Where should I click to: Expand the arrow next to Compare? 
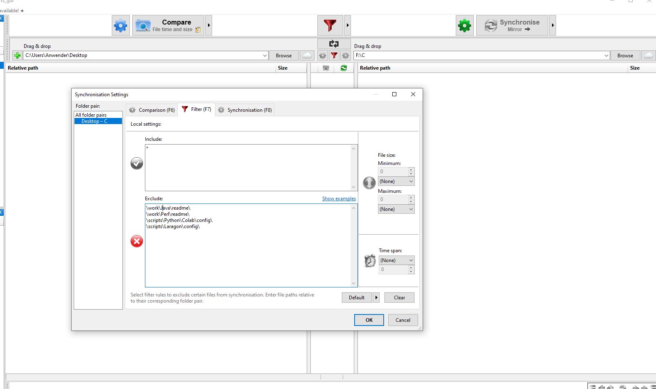pos(209,25)
